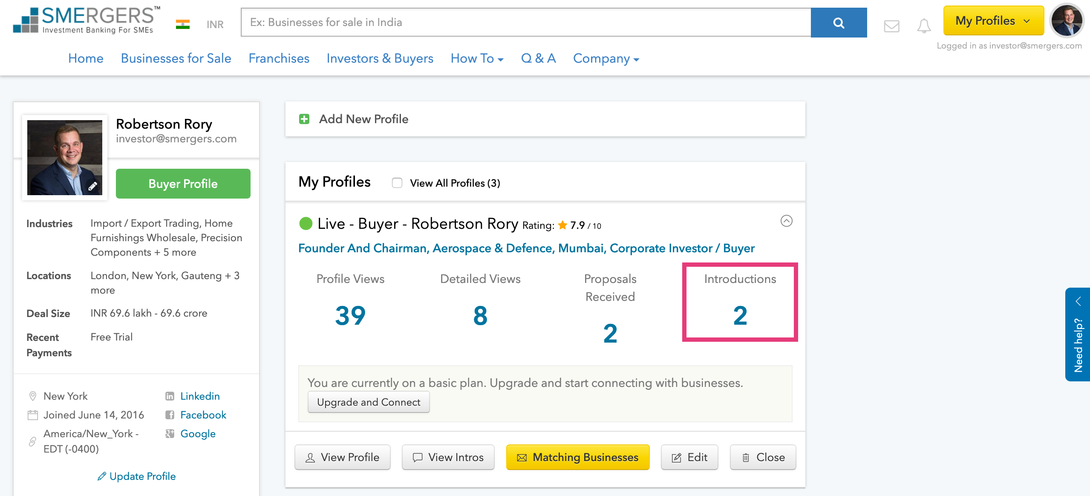The height and width of the screenshot is (496, 1090).
Task: Focus the business search input field
Action: point(525,22)
